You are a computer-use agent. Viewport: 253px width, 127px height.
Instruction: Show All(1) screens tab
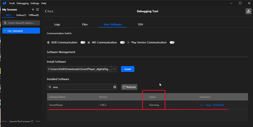coord(8,15)
